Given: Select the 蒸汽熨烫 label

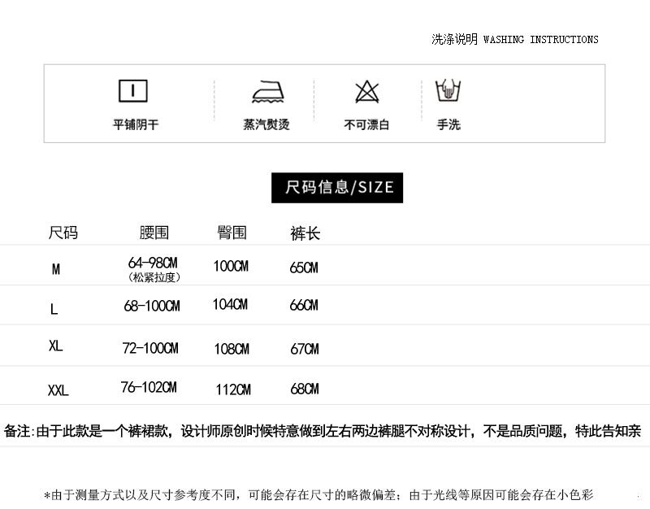Looking at the screenshot, I should [266, 124].
